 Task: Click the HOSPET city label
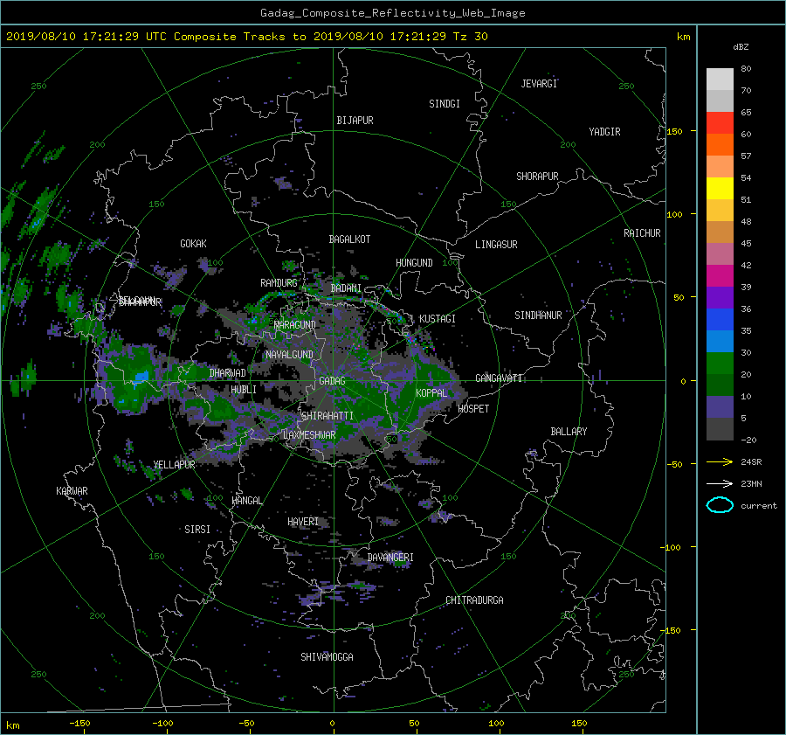(473, 409)
